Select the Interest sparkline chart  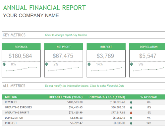[x=106, y=69]
